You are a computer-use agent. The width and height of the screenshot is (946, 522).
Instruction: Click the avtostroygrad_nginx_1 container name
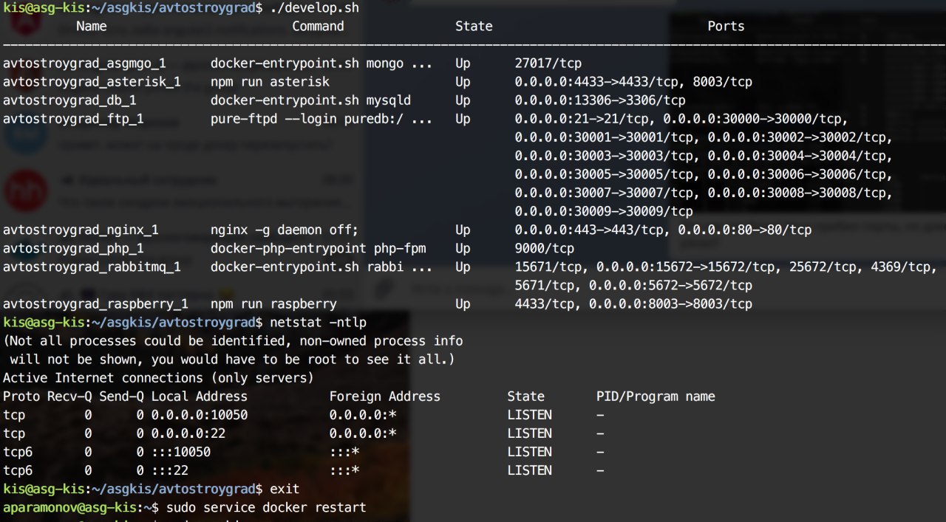(x=81, y=230)
